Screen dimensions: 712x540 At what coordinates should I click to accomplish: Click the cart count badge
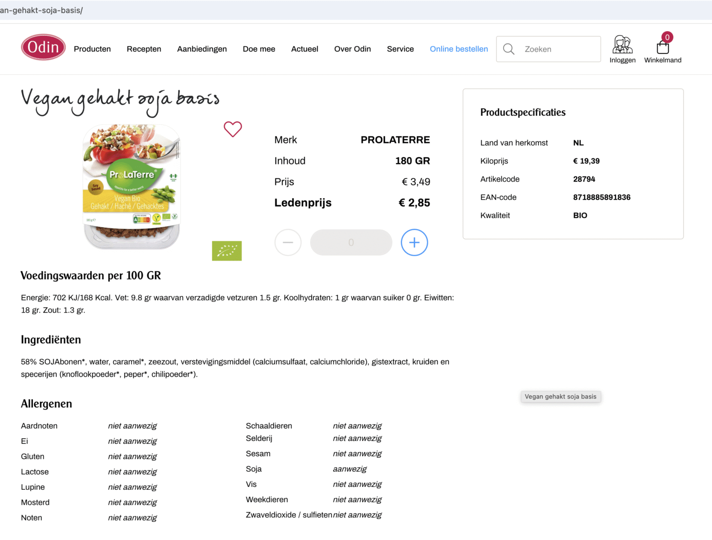[668, 37]
